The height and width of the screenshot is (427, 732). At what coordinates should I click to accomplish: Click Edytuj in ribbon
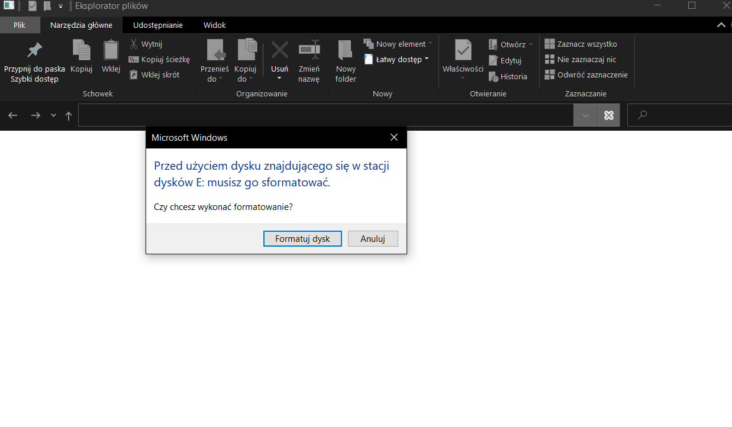[x=505, y=60]
